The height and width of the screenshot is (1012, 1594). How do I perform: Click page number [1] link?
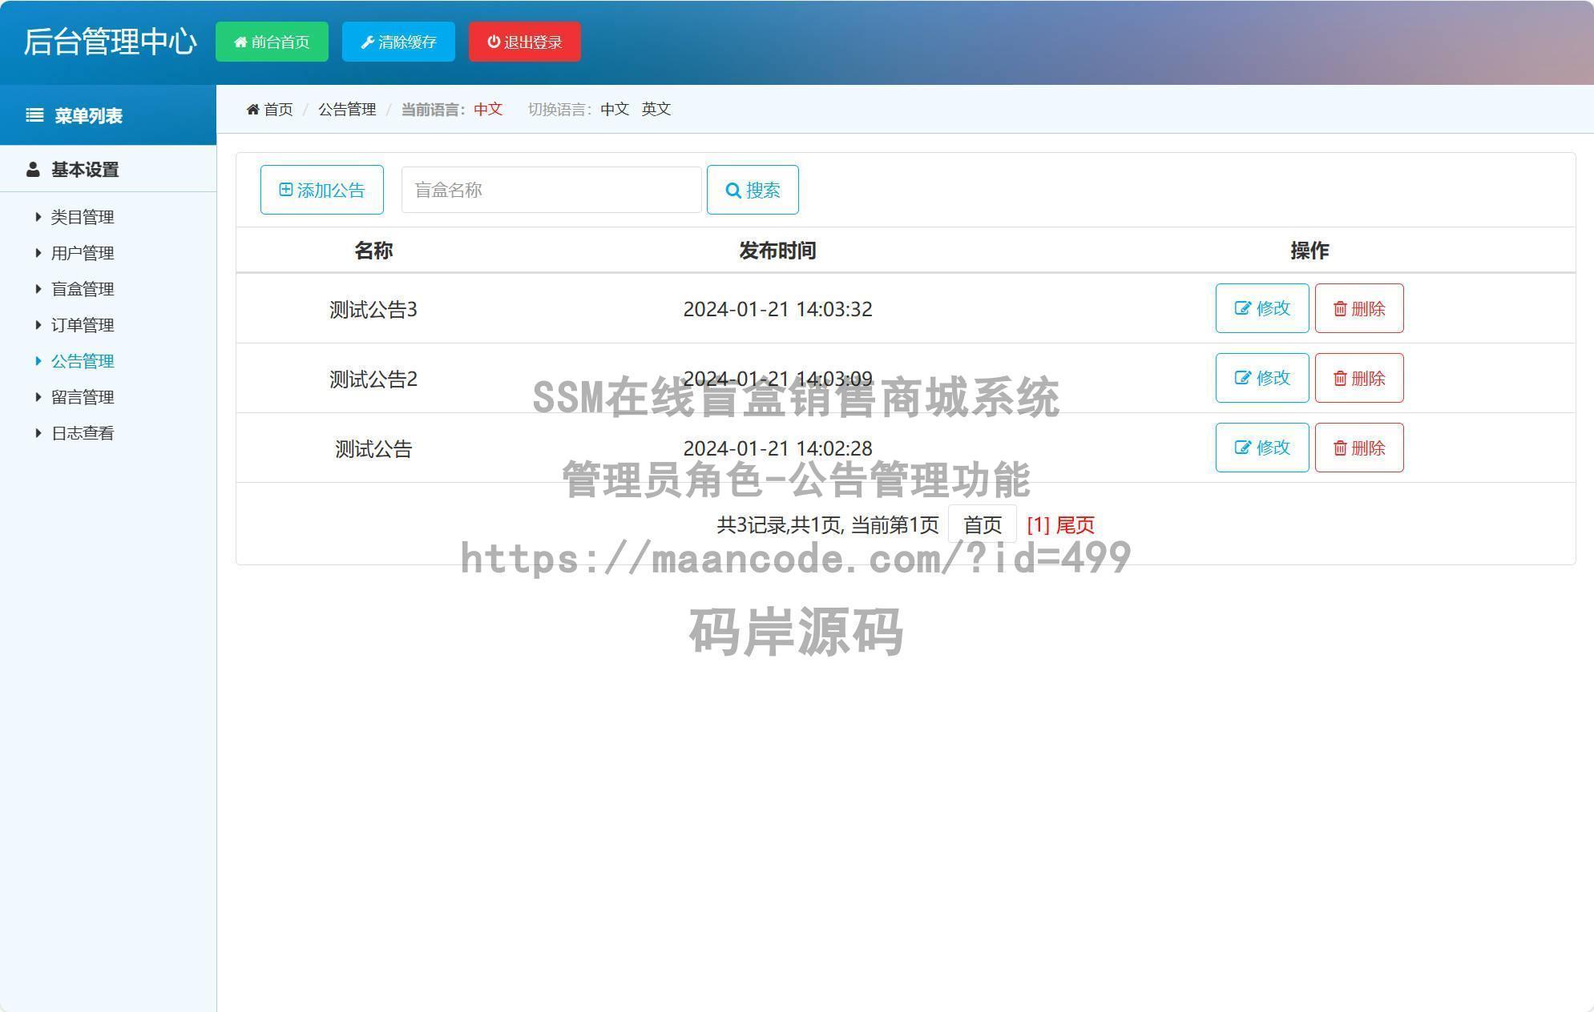(x=1039, y=525)
